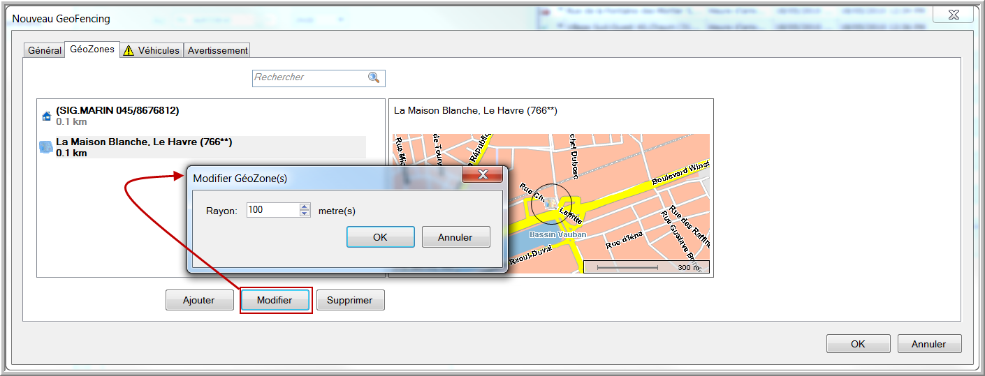Click the warning icon on the Véhicules tab
Screen dimensions: 985x376
click(x=129, y=50)
